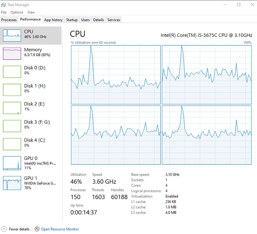Screen dimensions: 257x234
Task: Click the bottom-left CPU core graph
Action: (116, 135)
